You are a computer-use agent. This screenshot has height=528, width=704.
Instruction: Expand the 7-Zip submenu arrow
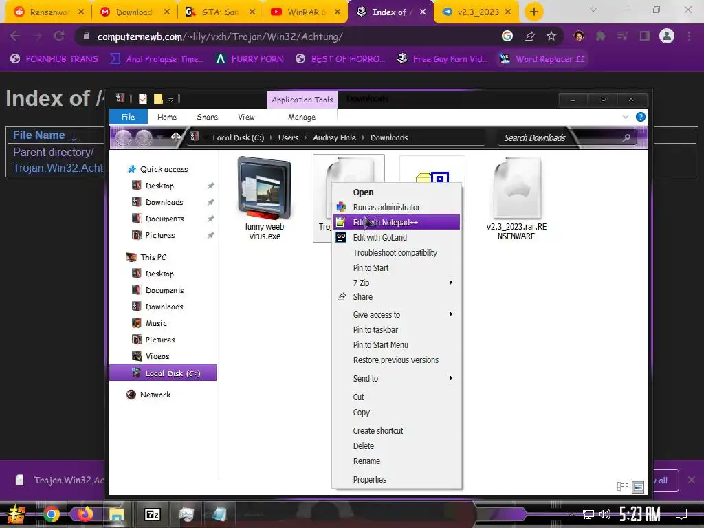click(451, 283)
